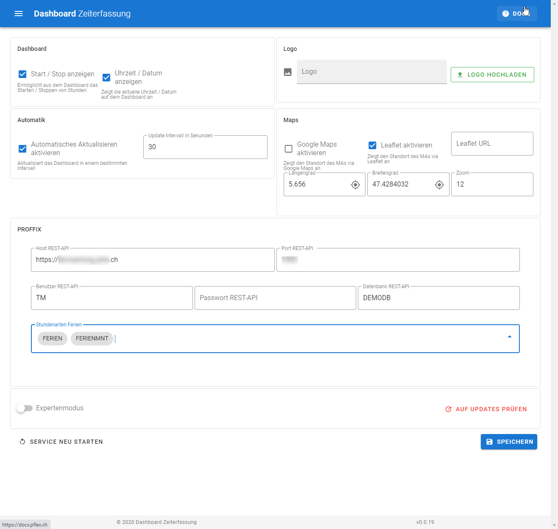Focus the Passwort REST-API field
558x529 pixels.
click(275, 298)
